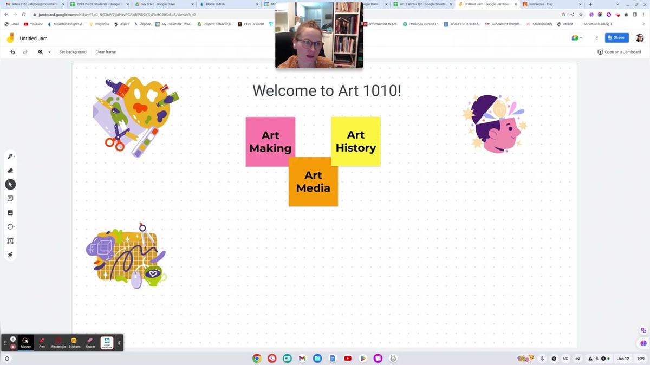Click the blue Share button
The width and height of the screenshot is (650, 365).
tap(616, 38)
